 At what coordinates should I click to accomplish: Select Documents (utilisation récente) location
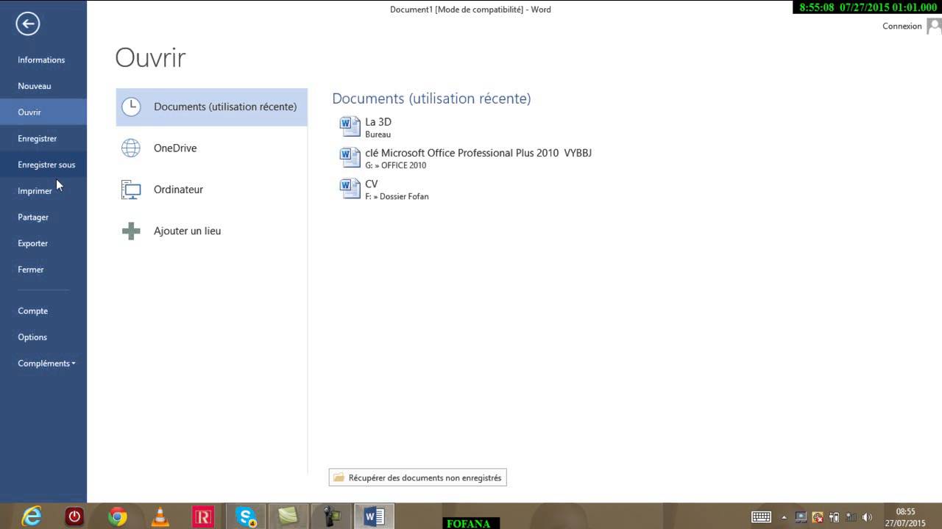[x=211, y=107]
